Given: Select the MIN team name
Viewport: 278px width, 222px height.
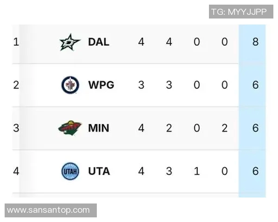Looking at the screenshot, I should coord(99,128).
